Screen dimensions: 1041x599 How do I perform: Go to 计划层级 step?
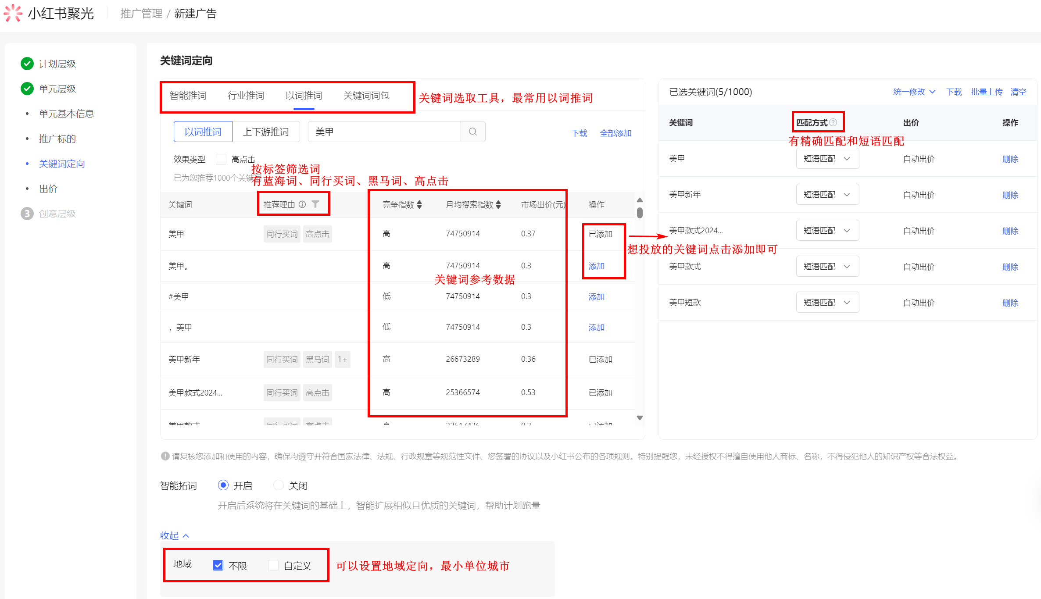(x=57, y=64)
